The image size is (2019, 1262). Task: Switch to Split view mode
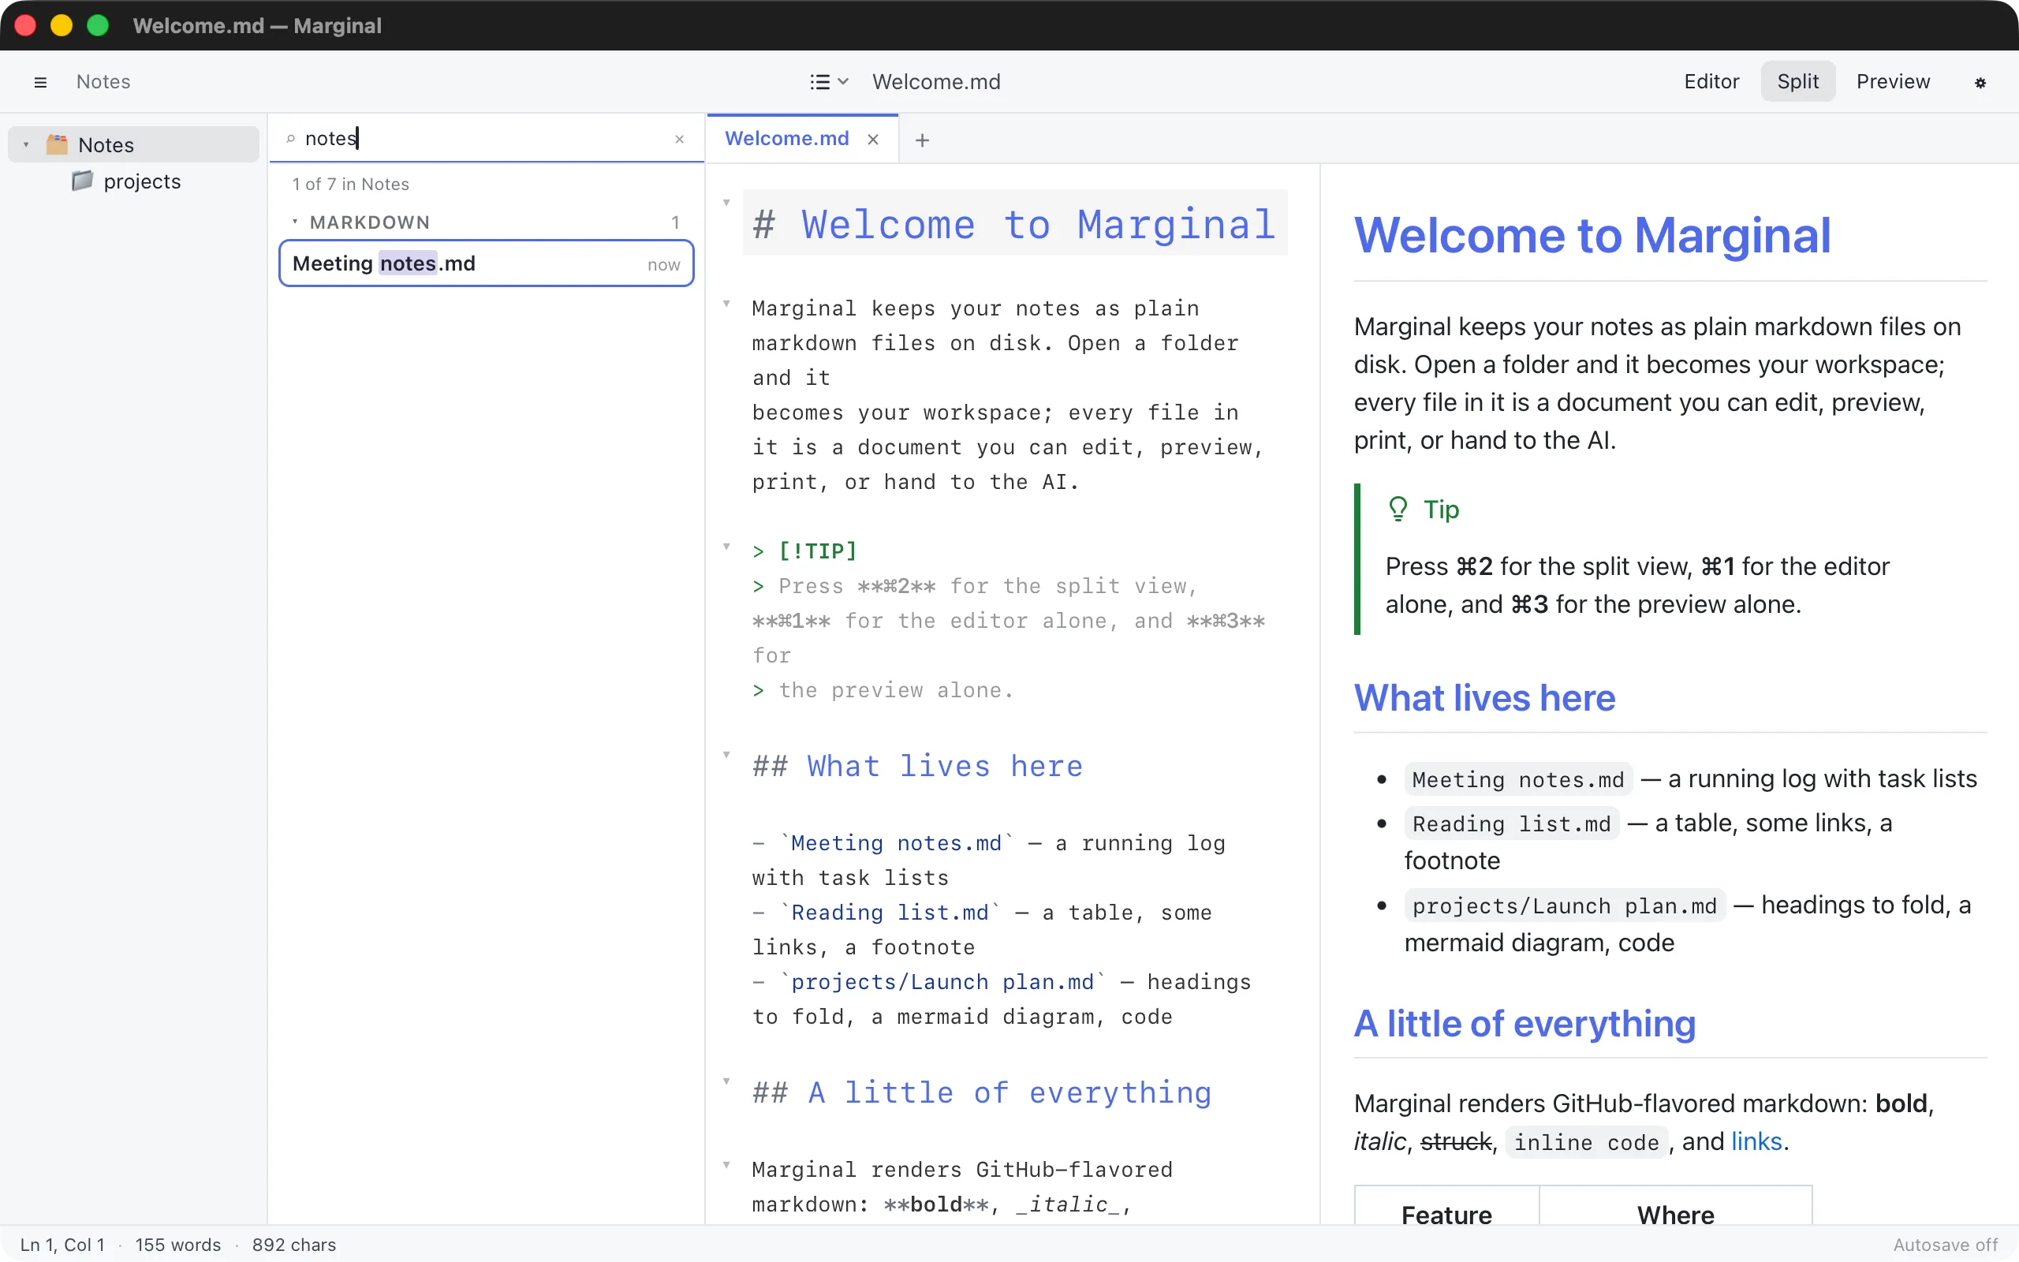pyautogui.click(x=1798, y=82)
